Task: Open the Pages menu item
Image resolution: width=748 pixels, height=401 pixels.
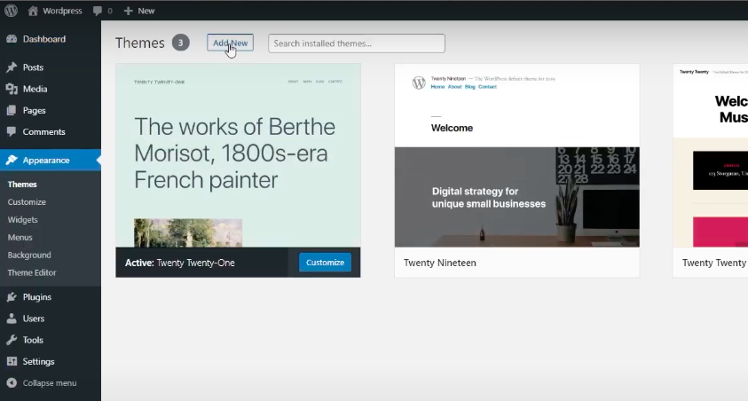Action: [x=34, y=111]
